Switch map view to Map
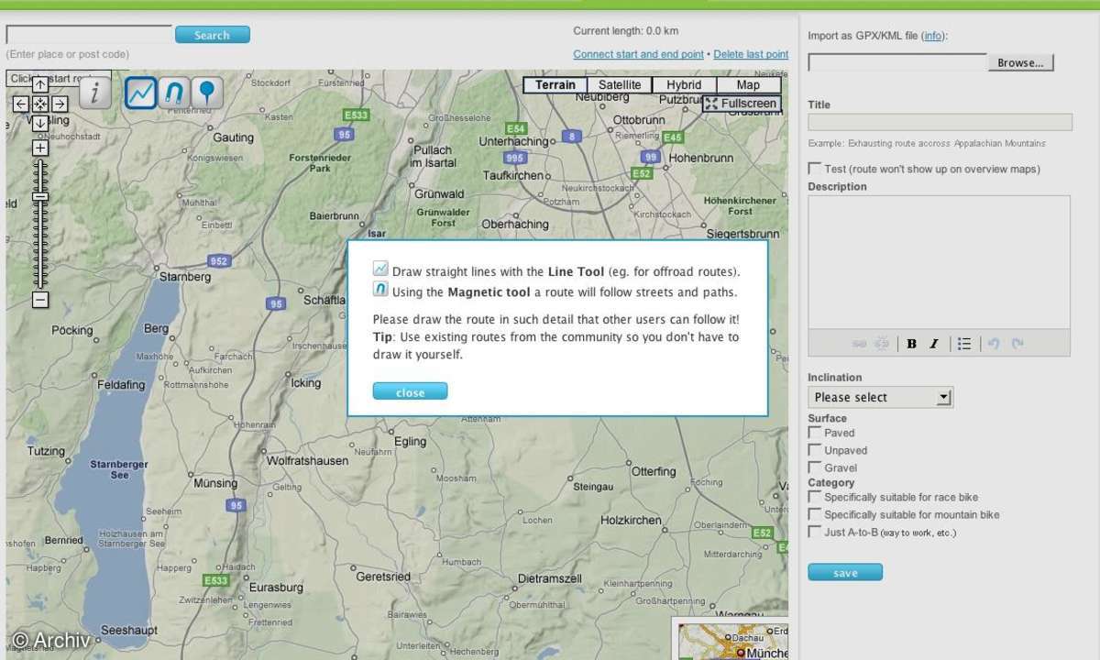The width and height of the screenshot is (1100, 660). [748, 85]
